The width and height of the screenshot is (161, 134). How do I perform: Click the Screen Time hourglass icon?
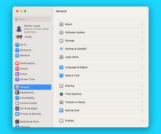coord(17,79)
